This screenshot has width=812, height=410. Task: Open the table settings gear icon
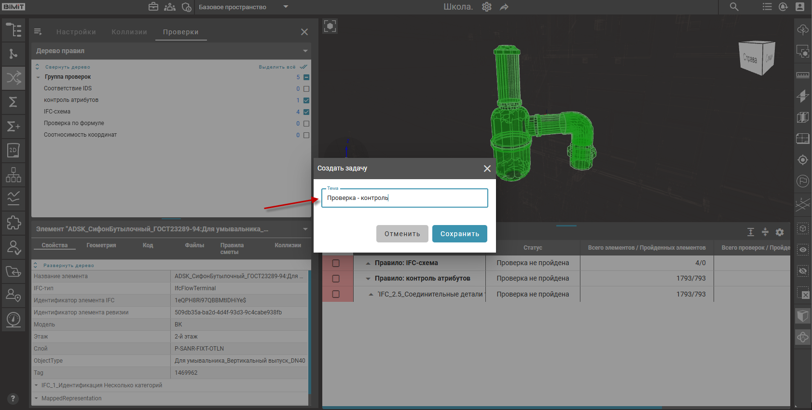tap(780, 232)
